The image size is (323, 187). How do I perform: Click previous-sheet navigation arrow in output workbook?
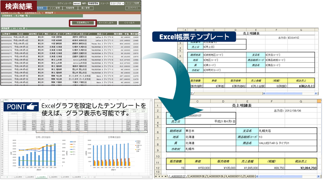159,176
